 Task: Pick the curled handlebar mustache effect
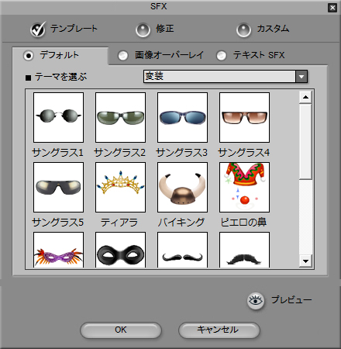[x=182, y=250]
